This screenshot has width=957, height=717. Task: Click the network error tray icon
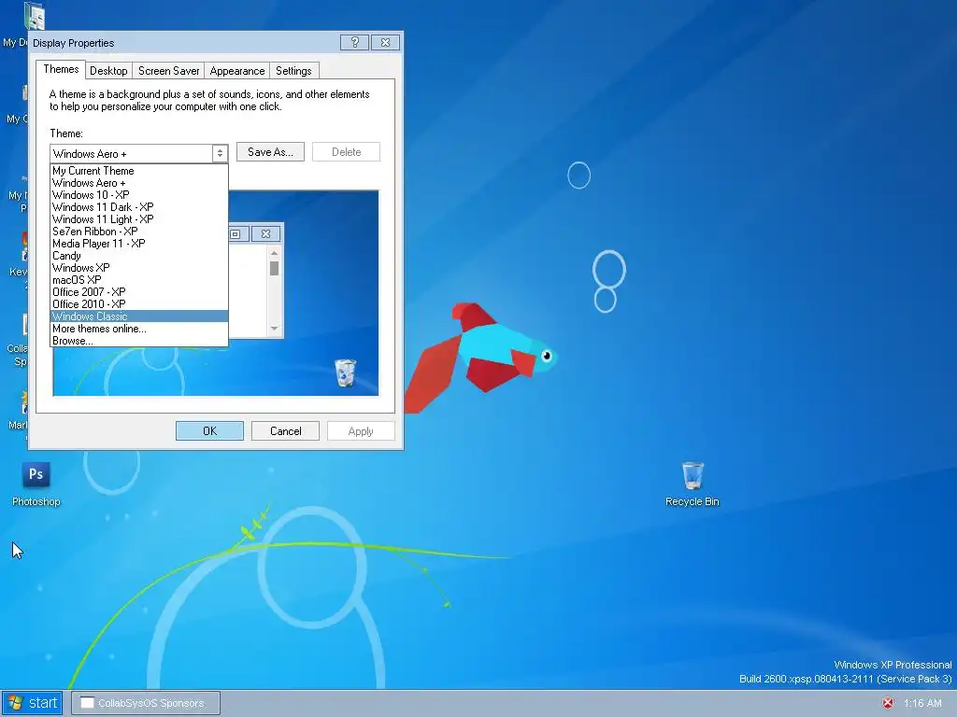(888, 703)
